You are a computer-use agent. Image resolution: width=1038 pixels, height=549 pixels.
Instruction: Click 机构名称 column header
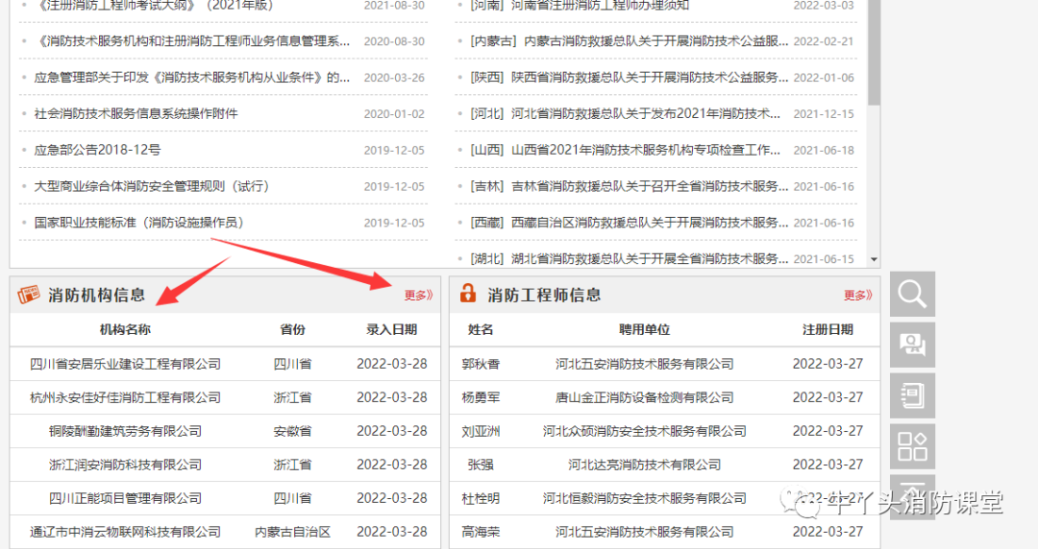[125, 329]
